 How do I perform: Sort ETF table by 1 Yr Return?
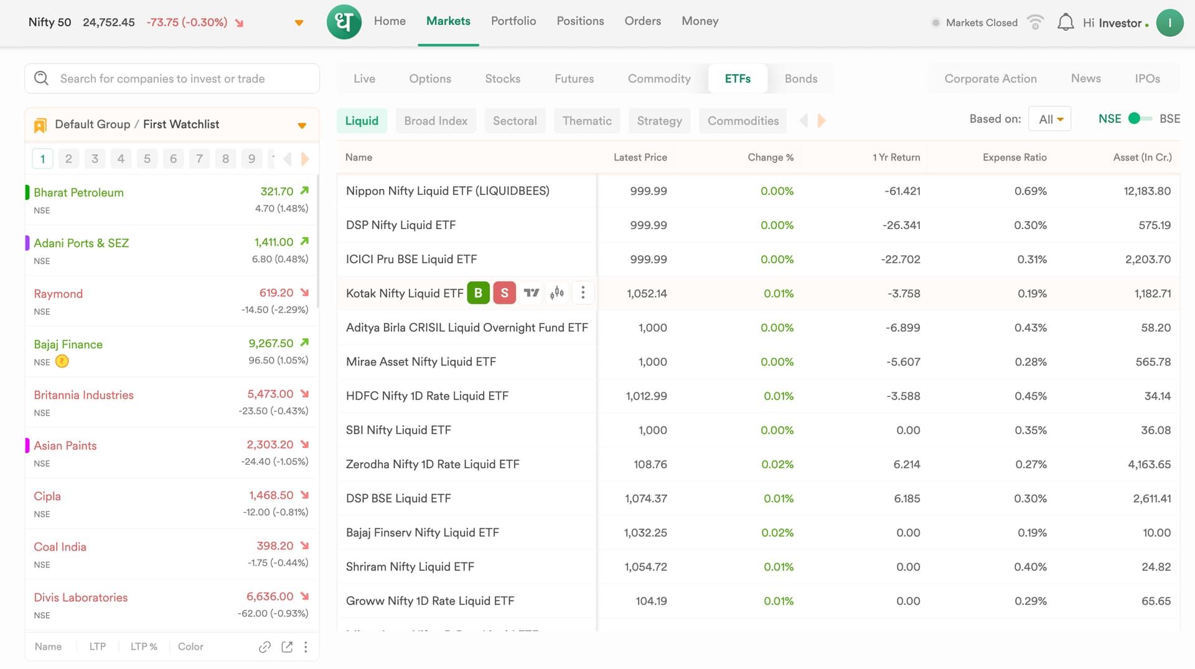896,157
